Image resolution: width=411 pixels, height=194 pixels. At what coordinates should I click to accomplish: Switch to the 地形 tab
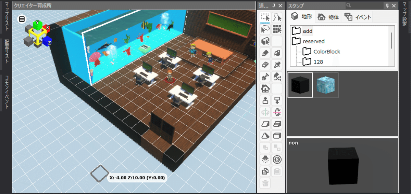(x=301, y=17)
